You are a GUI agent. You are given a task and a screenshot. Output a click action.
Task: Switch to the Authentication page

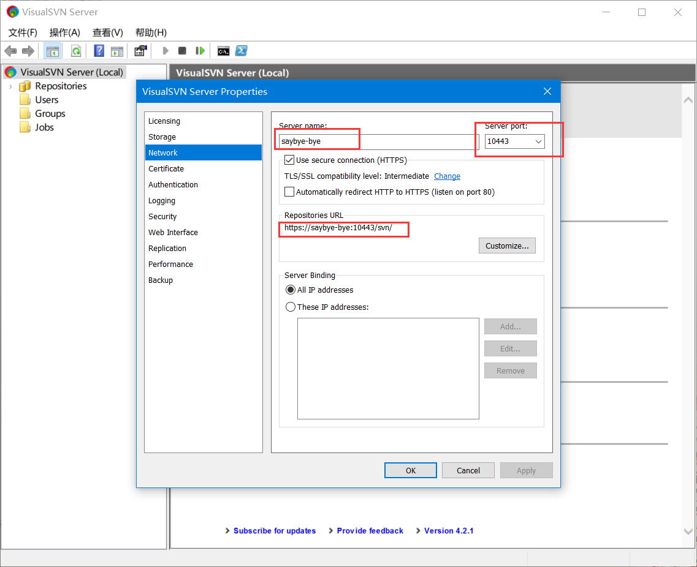click(203, 185)
